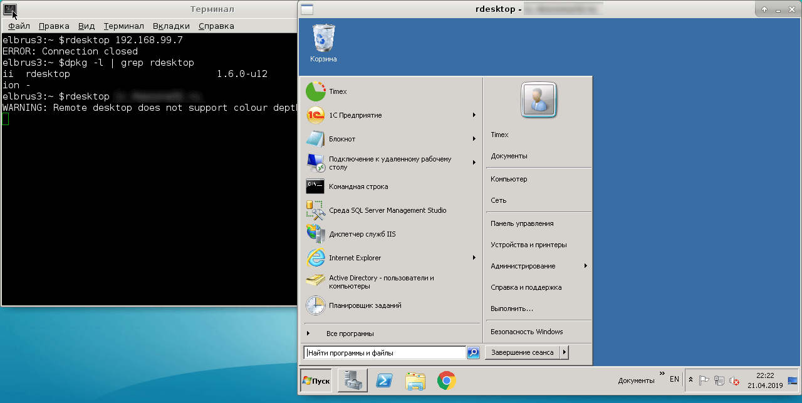Viewport: 802px width, 403px height.
Task: Open Панель управления in the Start menu
Action: click(x=522, y=223)
